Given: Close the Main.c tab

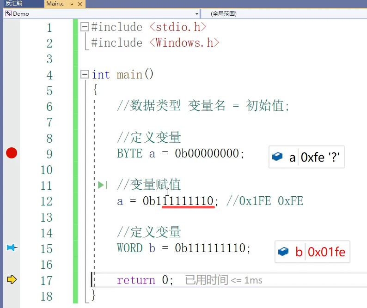Looking at the screenshot, I should 80,4.
